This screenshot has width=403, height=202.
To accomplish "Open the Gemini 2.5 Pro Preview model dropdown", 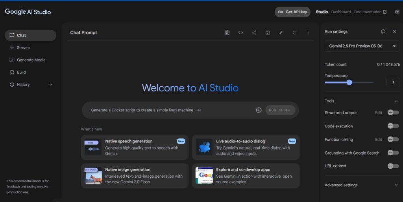I will coord(362,46).
